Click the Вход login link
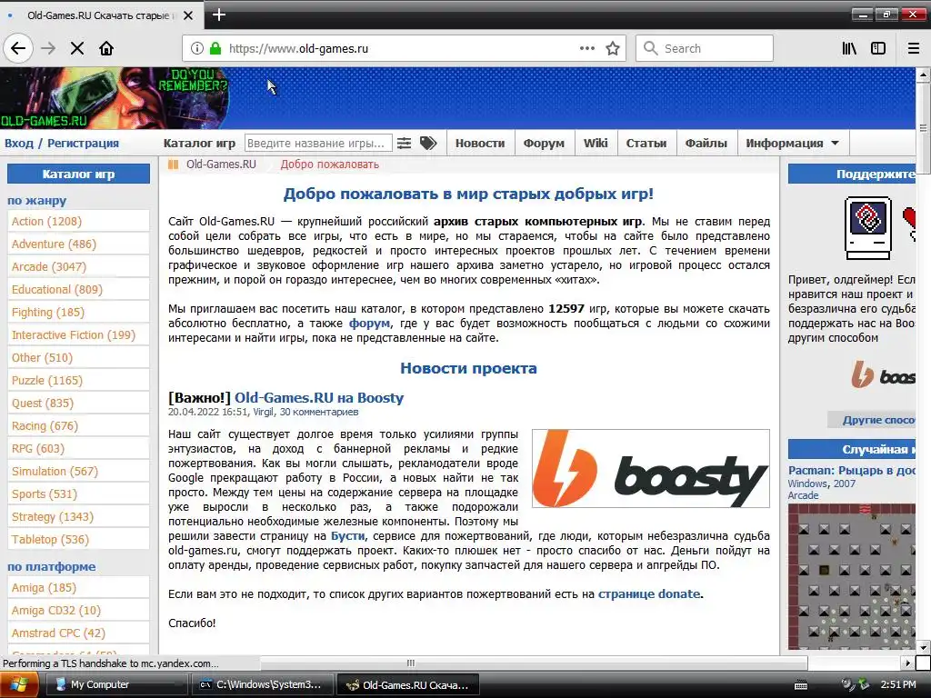This screenshot has width=931, height=698. click(19, 143)
